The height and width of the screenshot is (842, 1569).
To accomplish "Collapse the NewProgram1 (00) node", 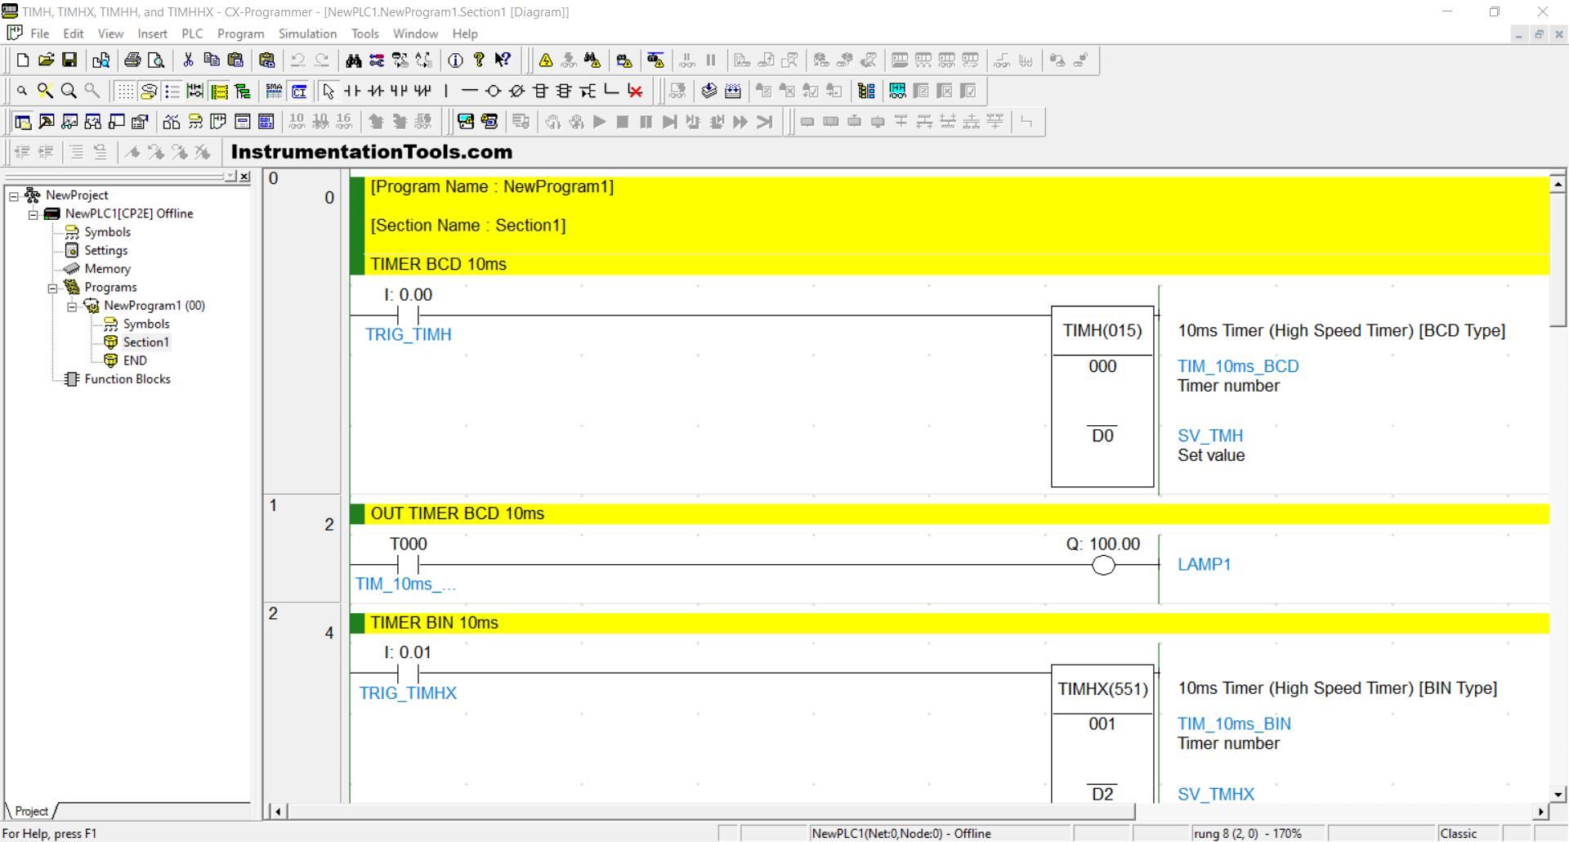I will coord(72,307).
